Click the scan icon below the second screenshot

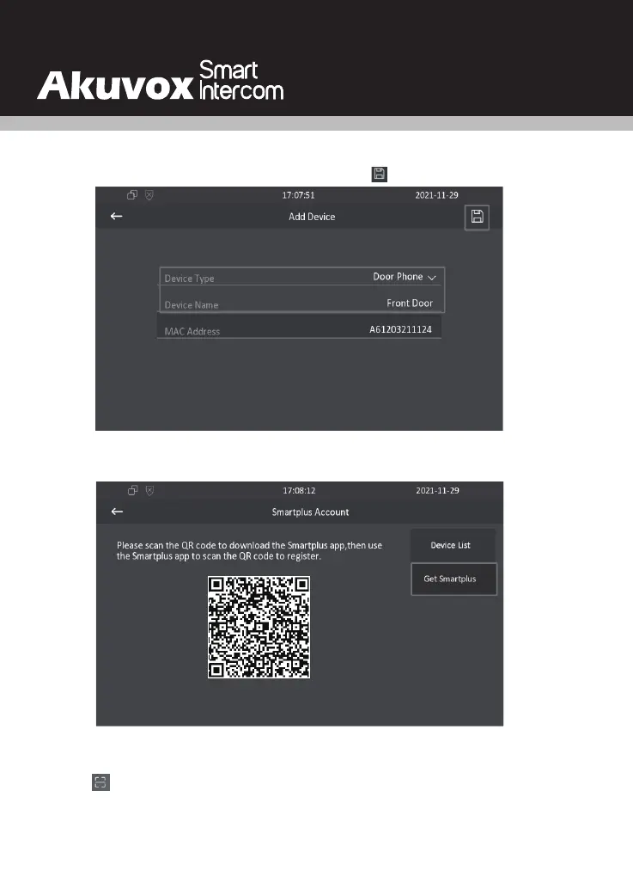click(x=100, y=782)
